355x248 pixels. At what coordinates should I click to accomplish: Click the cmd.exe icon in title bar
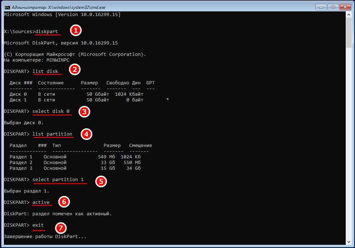[6, 7]
